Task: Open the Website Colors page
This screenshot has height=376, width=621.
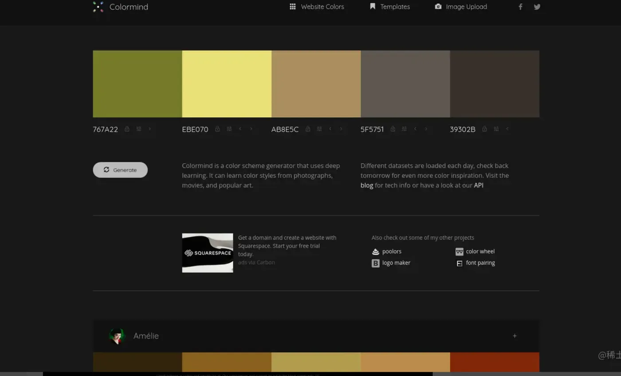Action: click(x=317, y=7)
